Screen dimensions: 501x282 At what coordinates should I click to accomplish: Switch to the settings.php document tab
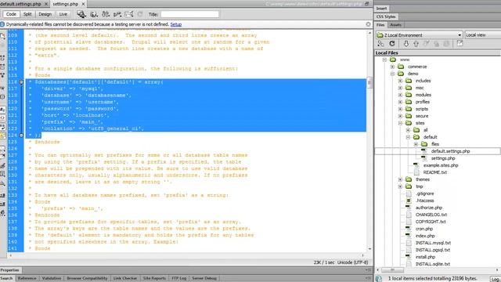(66, 4)
